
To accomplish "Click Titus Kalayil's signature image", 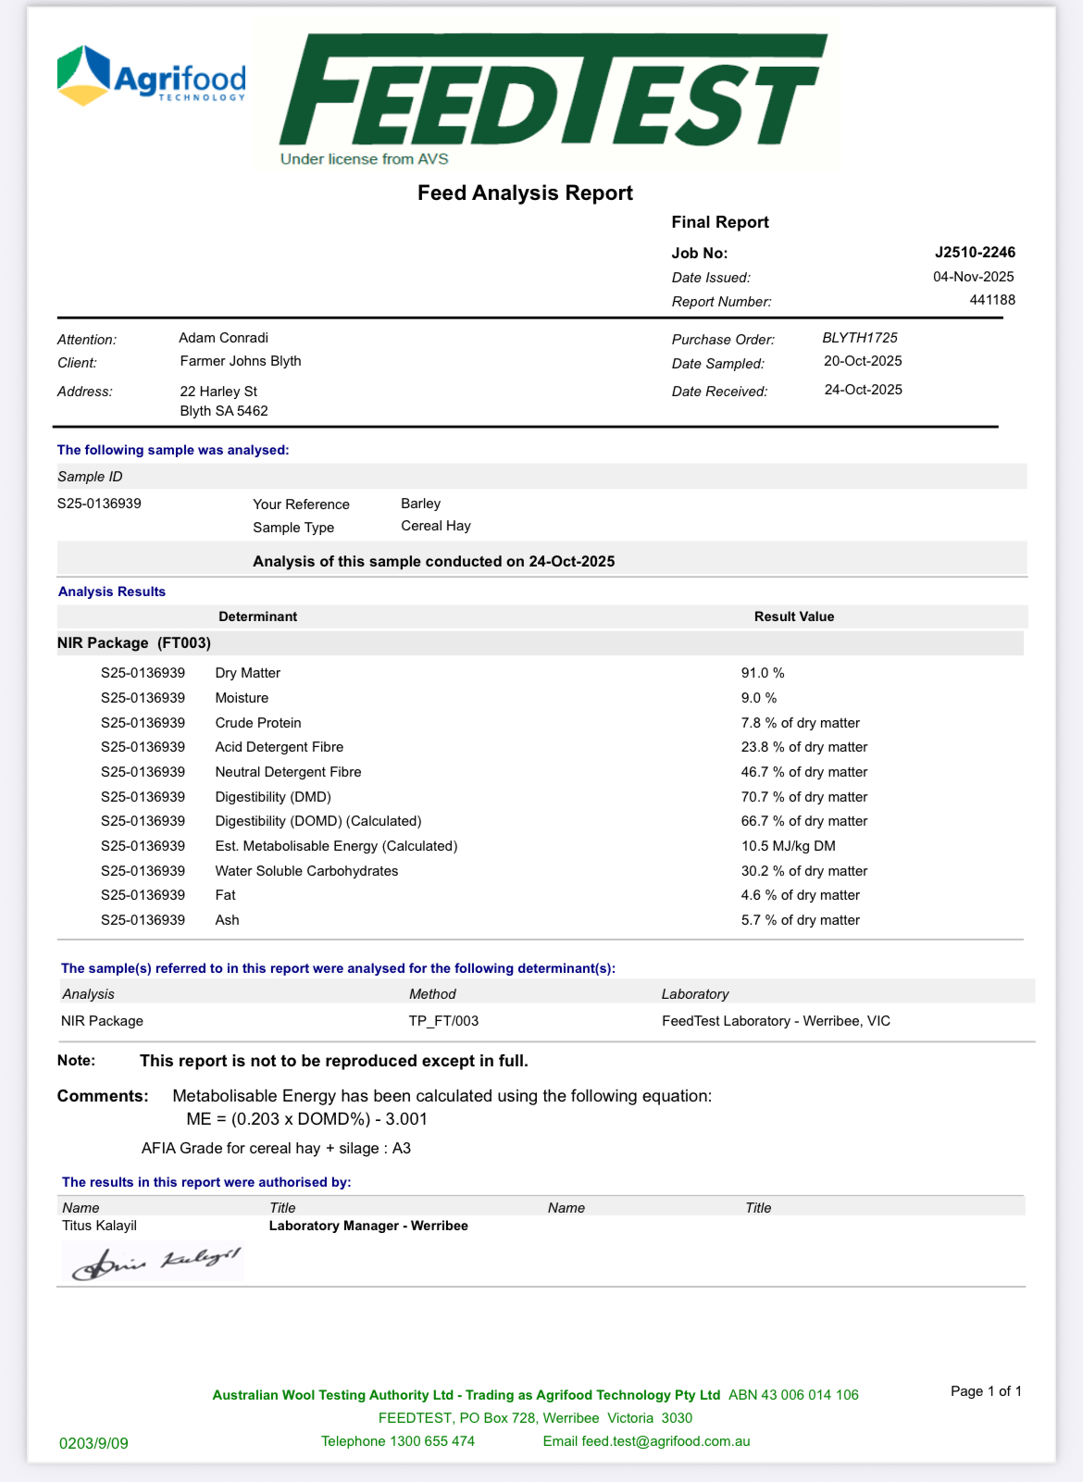I will (x=154, y=1262).
